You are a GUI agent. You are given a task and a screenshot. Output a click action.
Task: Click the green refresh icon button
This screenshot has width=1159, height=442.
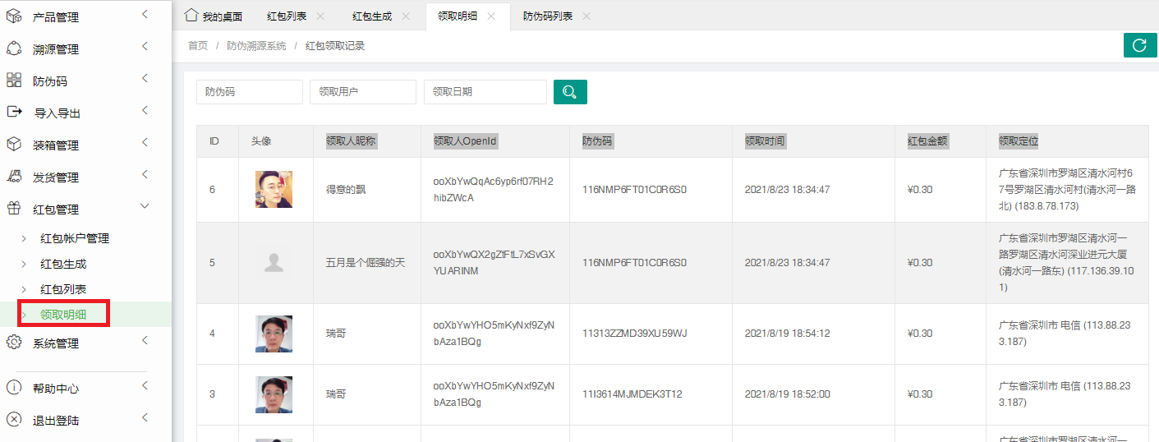[x=1139, y=46]
